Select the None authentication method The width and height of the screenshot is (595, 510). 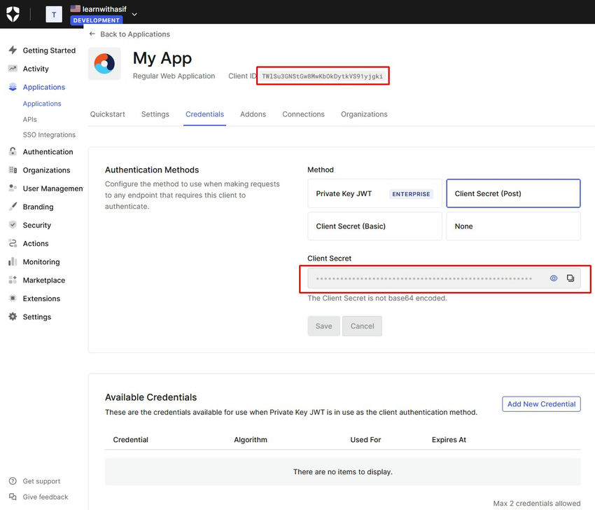coord(513,226)
